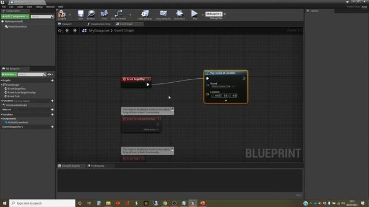Add a new graph with the Graphs plus

(x=52, y=80)
